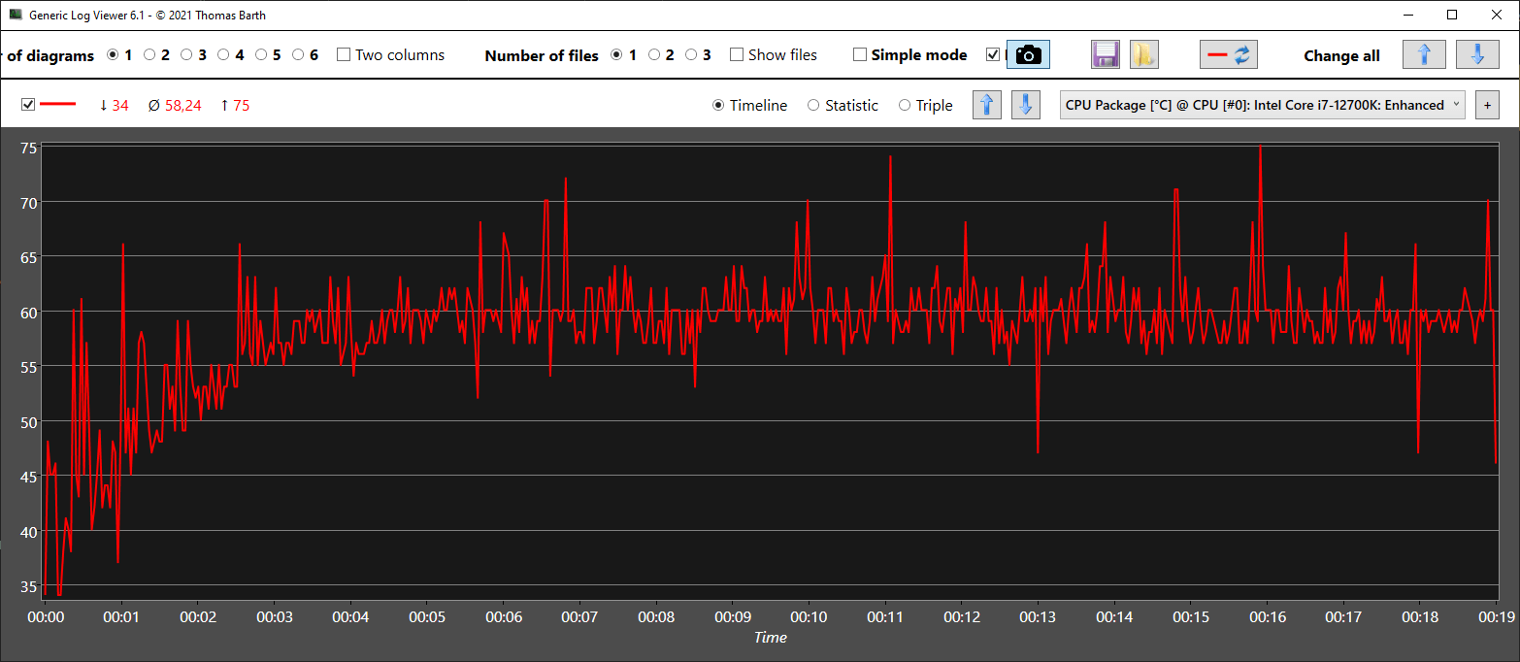Screen dimensions: 1520x662
Task: Set number of files to 3
Action: [691, 55]
